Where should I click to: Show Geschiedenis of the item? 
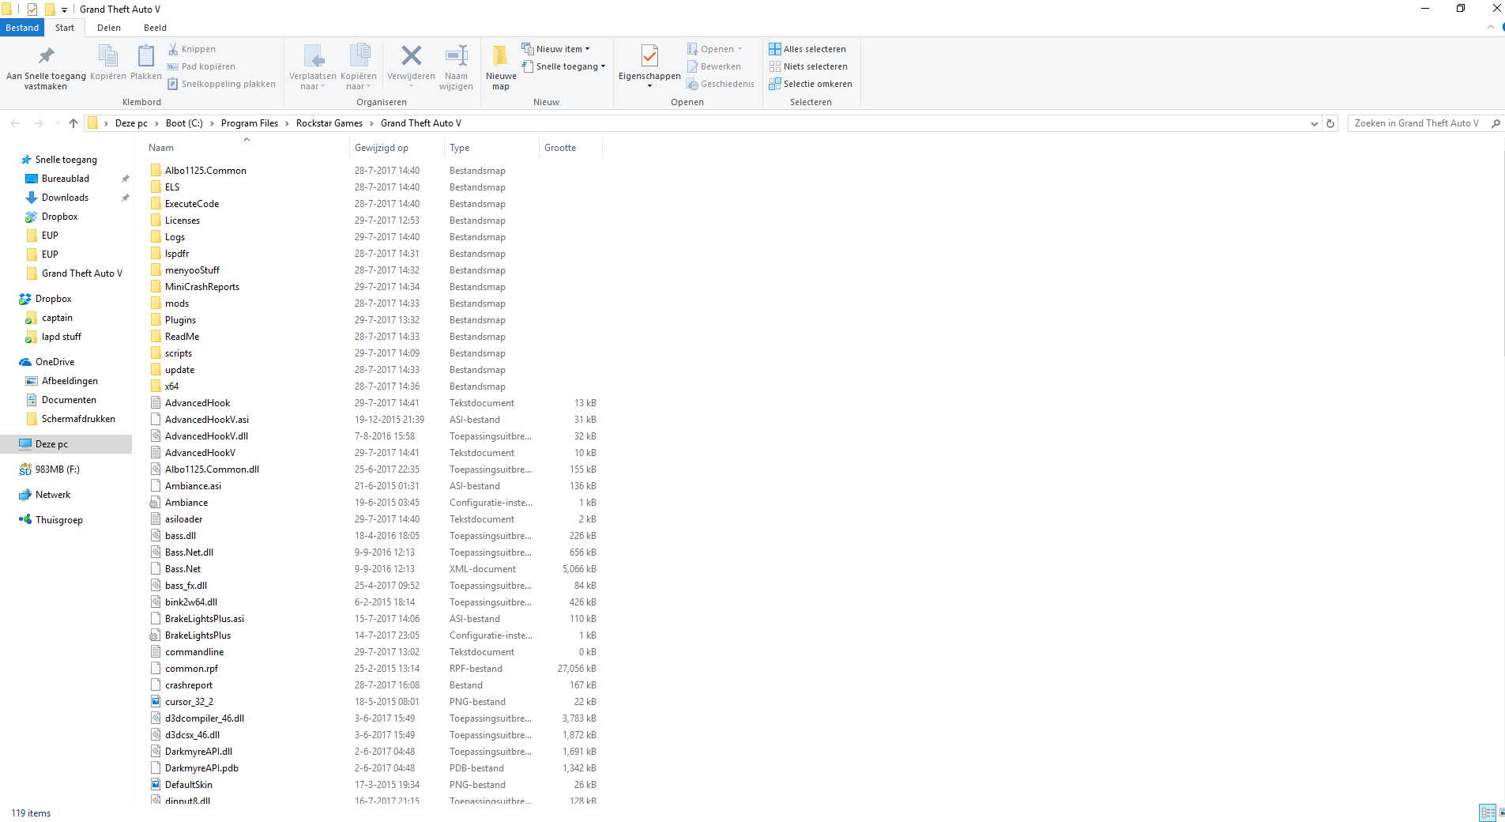point(721,84)
